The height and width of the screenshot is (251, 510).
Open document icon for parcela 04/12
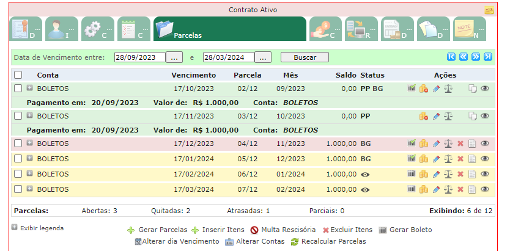(x=472, y=144)
